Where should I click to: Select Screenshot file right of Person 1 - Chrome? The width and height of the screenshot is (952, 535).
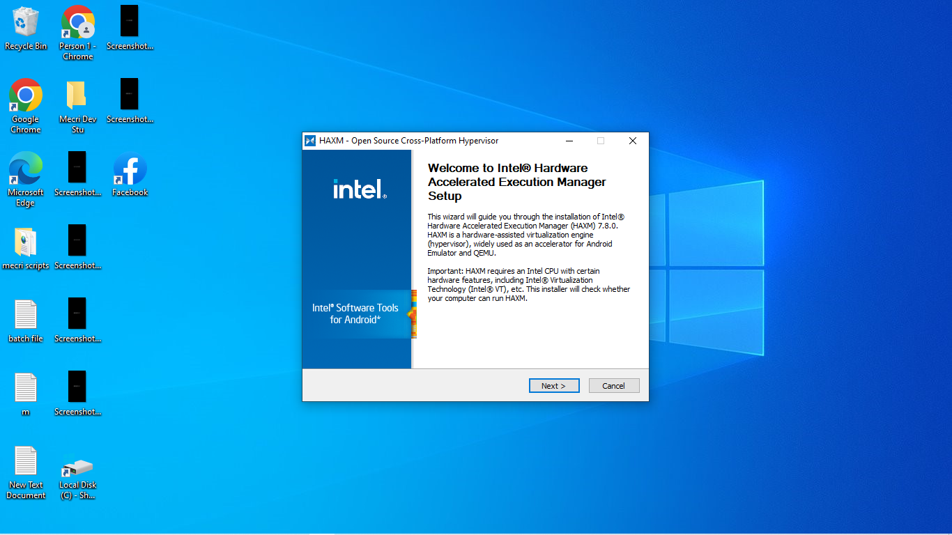pyautogui.click(x=130, y=28)
